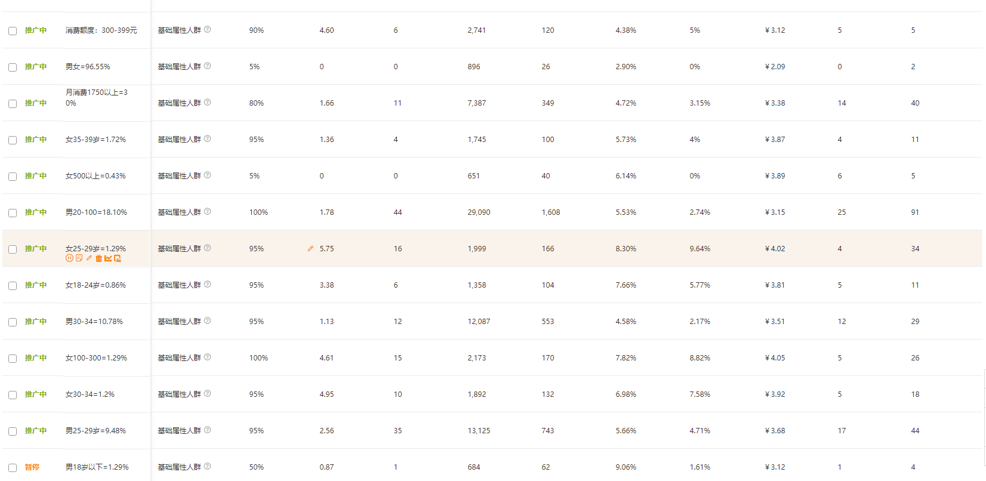Edit name of 女25-29岁=1.29% audience
Screen dimensions: 986x481
[89, 258]
